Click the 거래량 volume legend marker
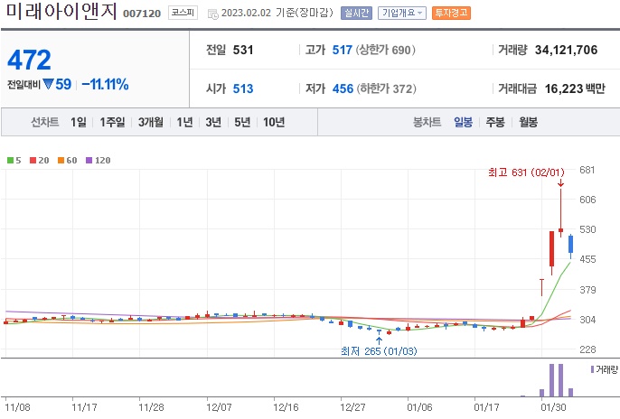The image size is (620, 419). (x=592, y=369)
